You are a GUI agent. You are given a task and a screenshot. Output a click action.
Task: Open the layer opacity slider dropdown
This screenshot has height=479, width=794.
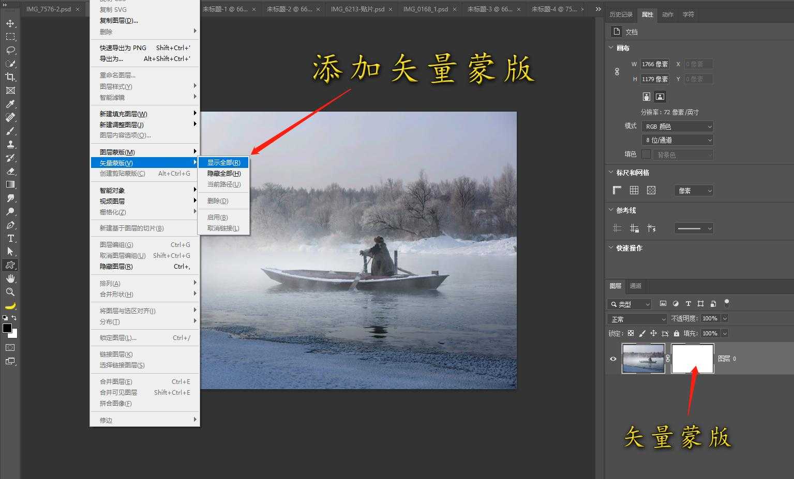(x=725, y=318)
